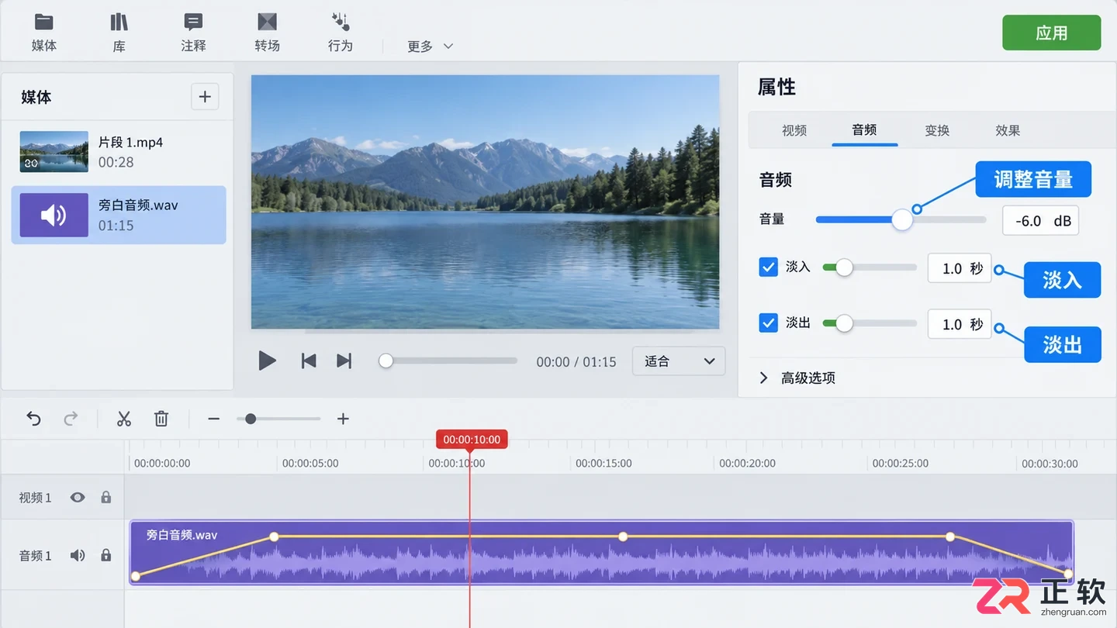Viewport: 1117px width, 628px height.
Task: Click the timeline zoom slider
Action: (x=278, y=419)
